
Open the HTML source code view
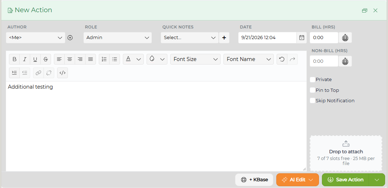[x=63, y=73]
